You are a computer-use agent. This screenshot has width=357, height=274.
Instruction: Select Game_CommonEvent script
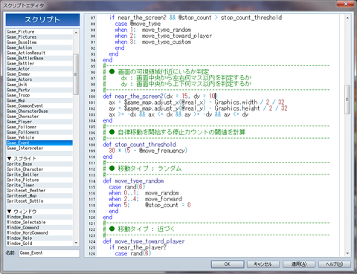coord(39,105)
